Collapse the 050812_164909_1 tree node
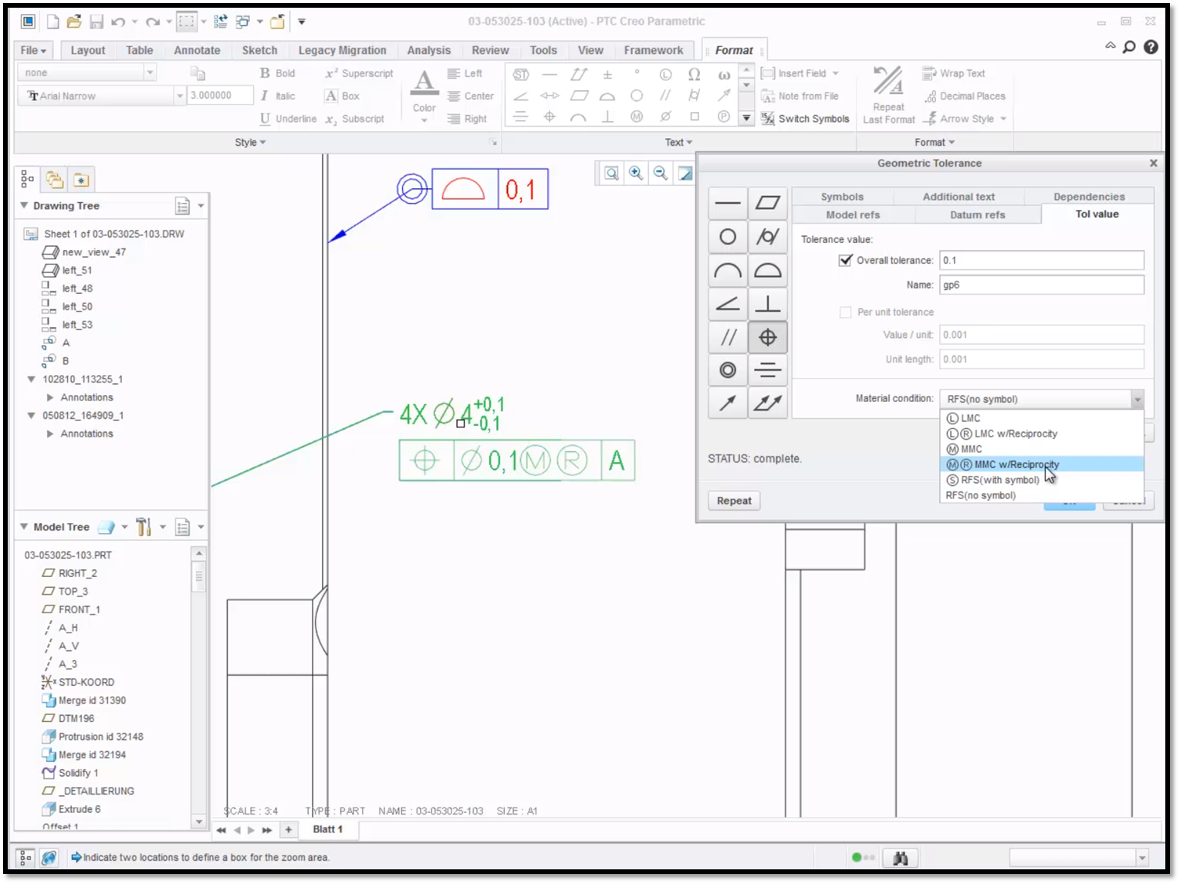The width and height of the screenshot is (1180, 884). point(31,416)
